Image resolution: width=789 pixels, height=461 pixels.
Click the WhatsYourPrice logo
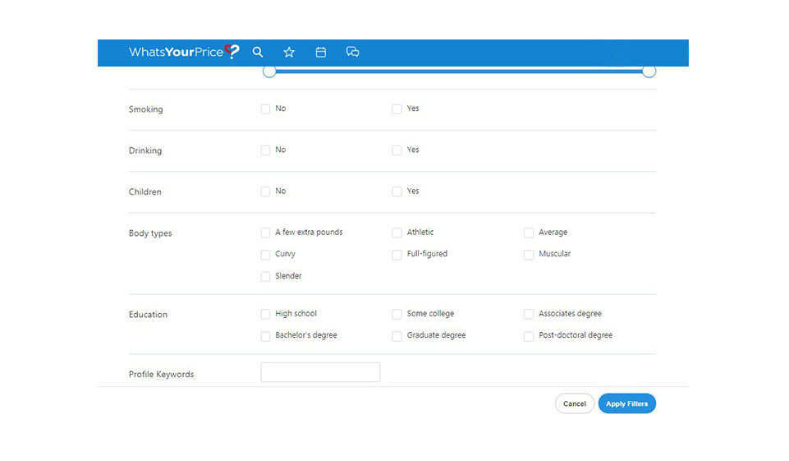point(184,52)
